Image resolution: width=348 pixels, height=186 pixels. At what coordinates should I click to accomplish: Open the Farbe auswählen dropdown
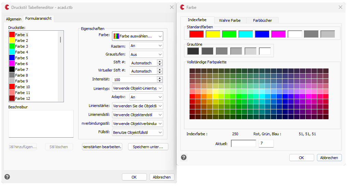138,36
